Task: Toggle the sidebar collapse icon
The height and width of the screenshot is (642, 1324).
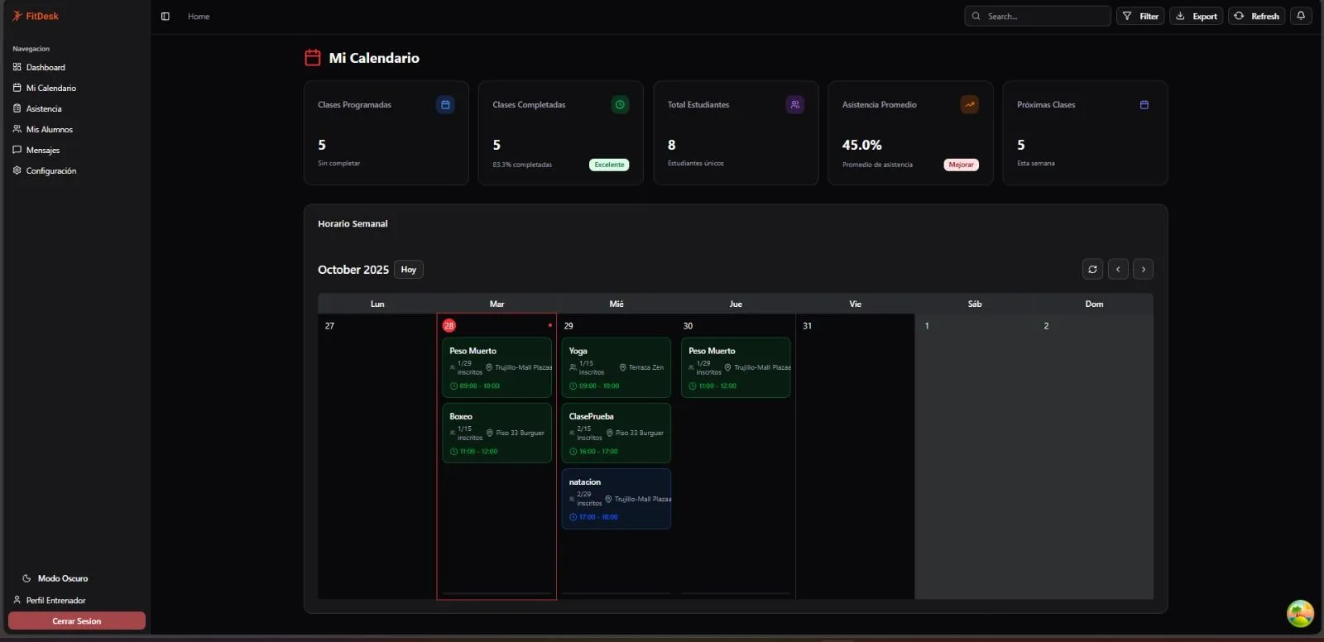Action: pos(165,17)
